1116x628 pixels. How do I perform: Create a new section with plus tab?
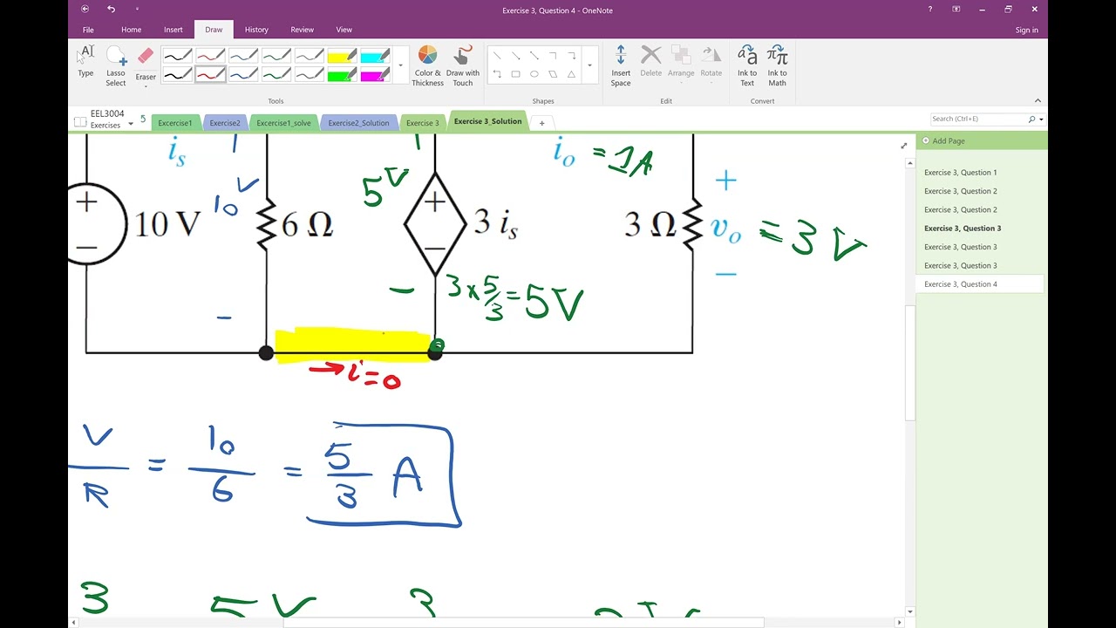point(541,123)
